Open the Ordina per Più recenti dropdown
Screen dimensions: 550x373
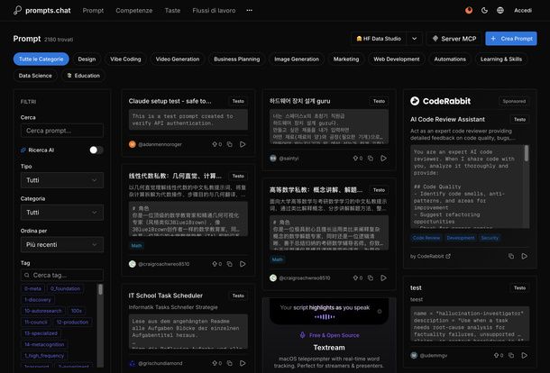pos(62,245)
